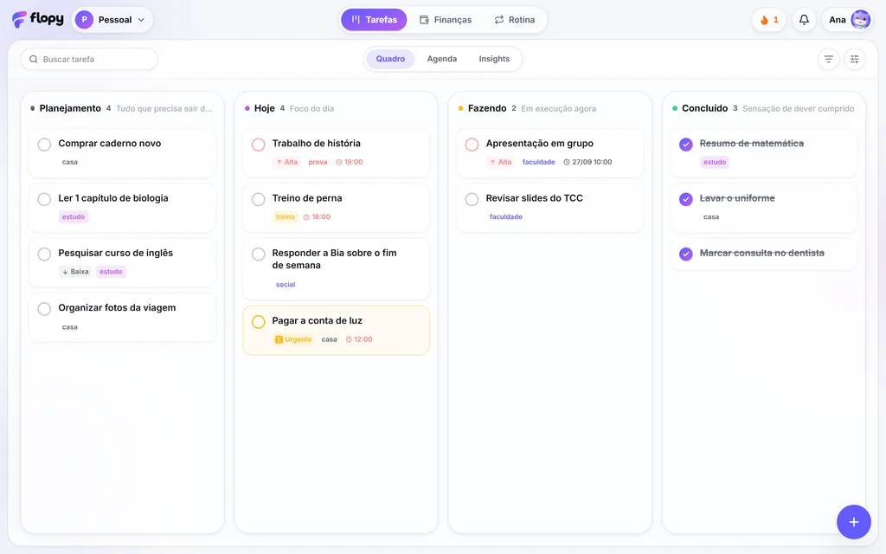Click the prova tag

318,162
